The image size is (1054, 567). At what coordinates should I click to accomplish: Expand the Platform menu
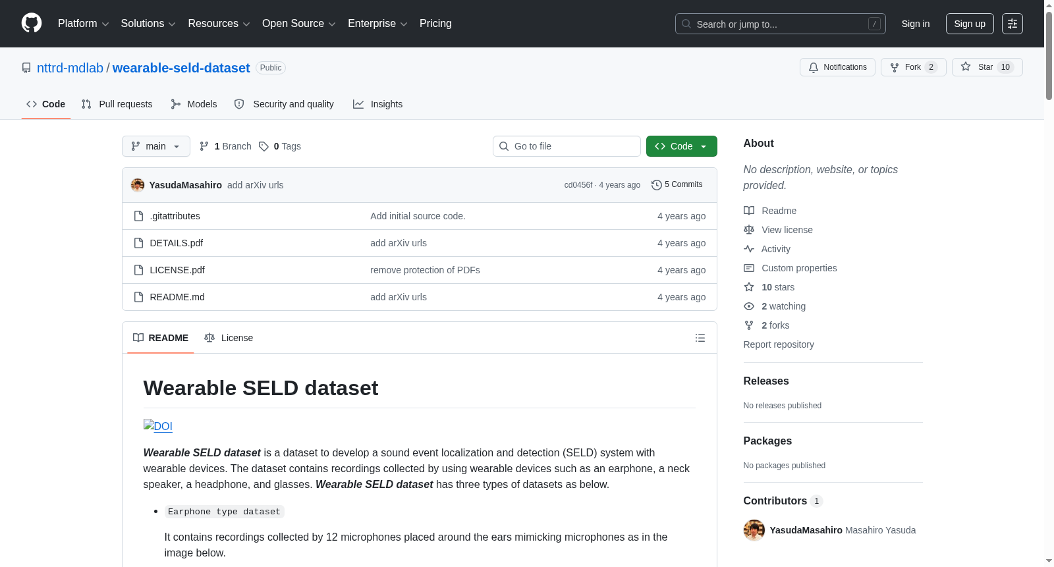tap(83, 24)
